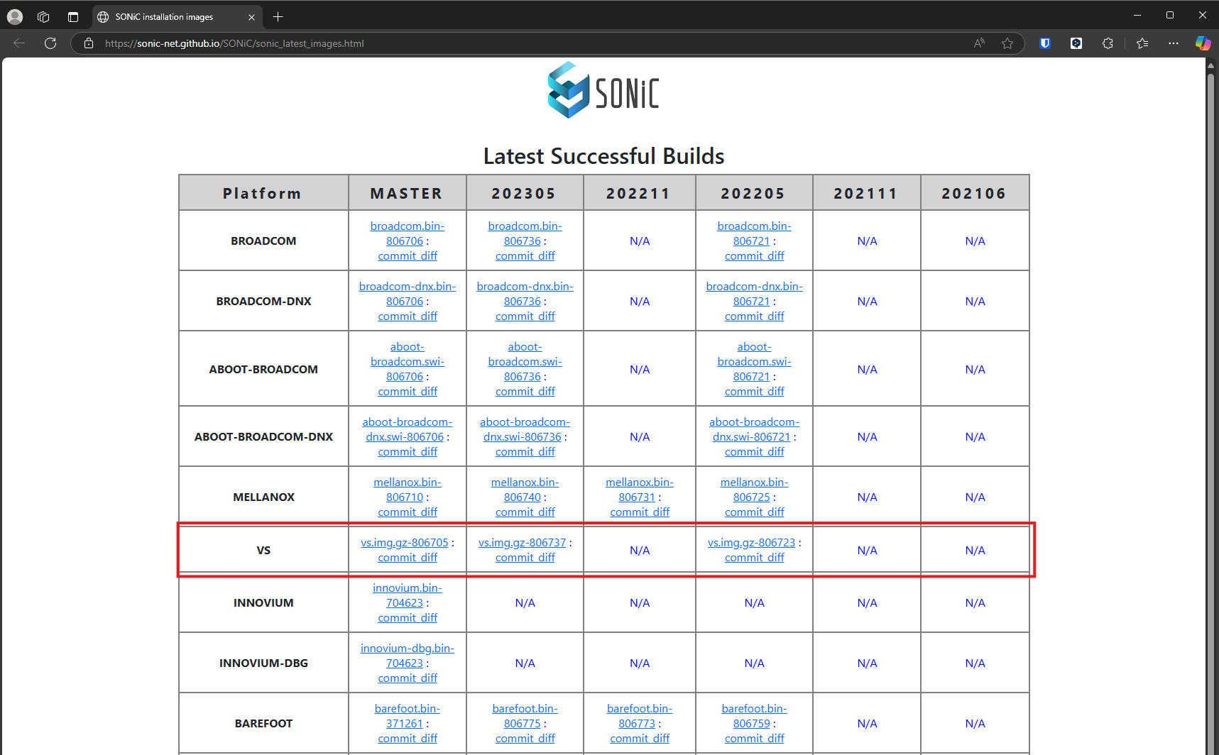Viewport: 1219px width, 755px height.
Task: Open a new browser tab
Action: point(278,16)
